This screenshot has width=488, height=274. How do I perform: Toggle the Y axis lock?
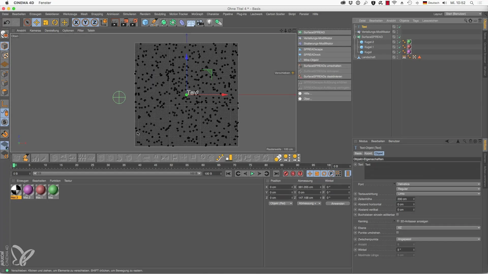(x=85, y=22)
